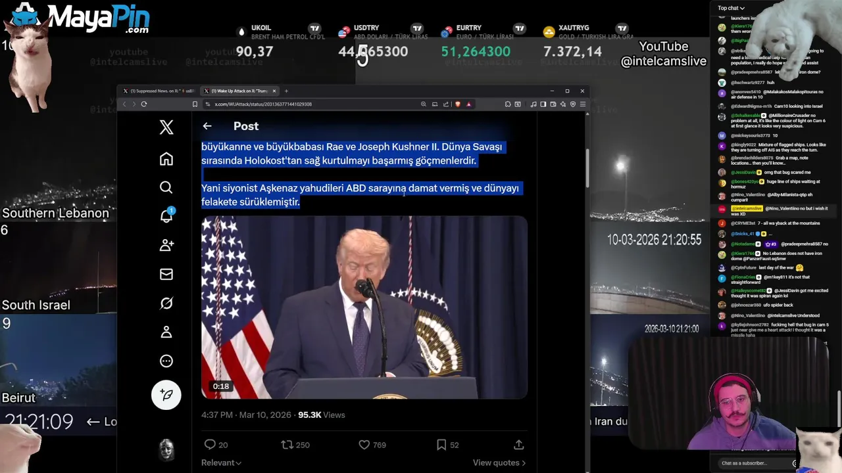
Task: Click the Chat as a subscriber field
Action: 756,463
